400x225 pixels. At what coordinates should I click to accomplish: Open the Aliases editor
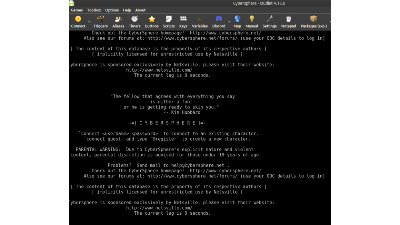[118, 22]
